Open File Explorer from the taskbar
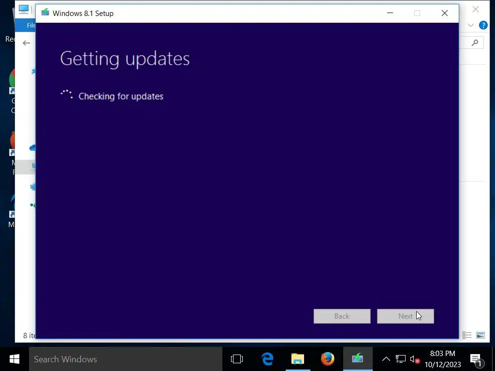Screen dimensions: 495x371 pyautogui.click(x=297, y=359)
